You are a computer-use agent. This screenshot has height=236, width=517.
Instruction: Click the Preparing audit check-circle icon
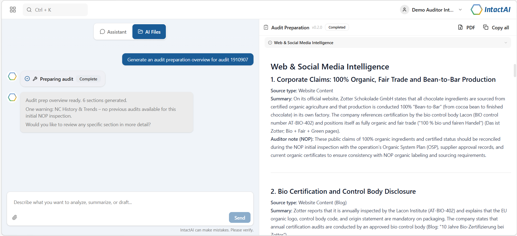(x=27, y=79)
